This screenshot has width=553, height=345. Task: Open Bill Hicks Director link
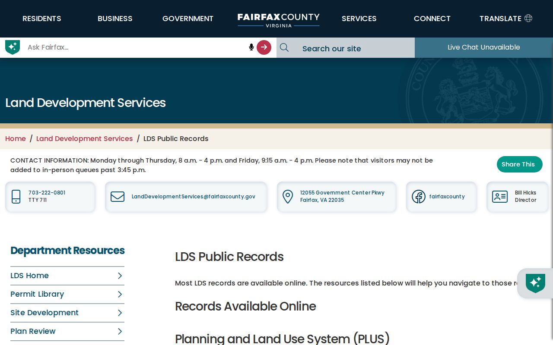point(526,196)
